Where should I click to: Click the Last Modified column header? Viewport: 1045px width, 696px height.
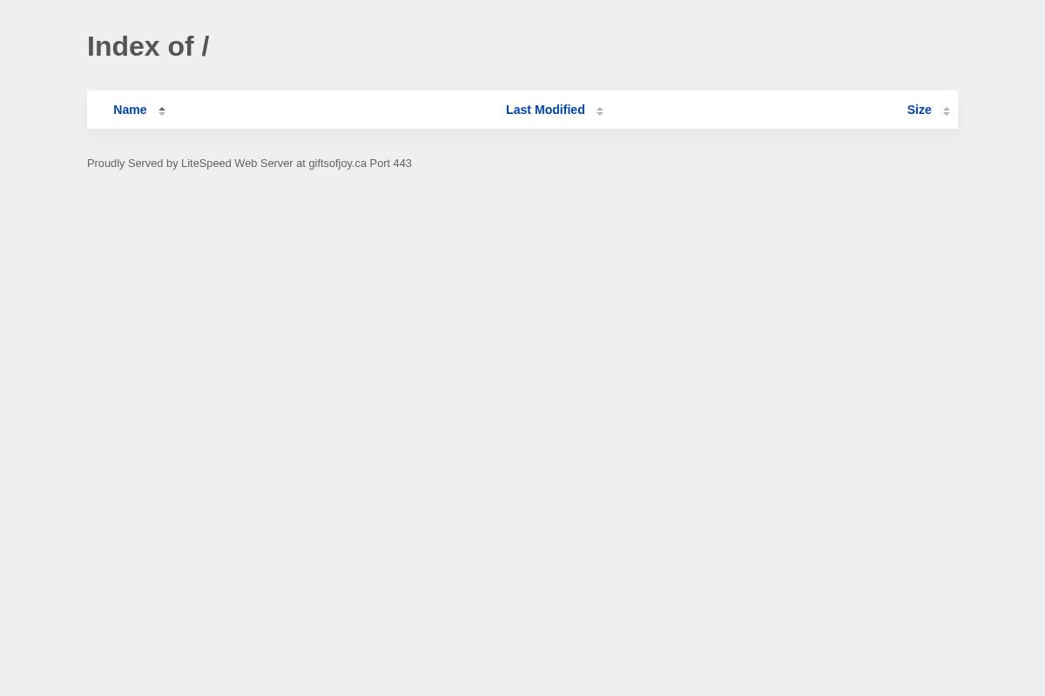pyautogui.click(x=545, y=110)
